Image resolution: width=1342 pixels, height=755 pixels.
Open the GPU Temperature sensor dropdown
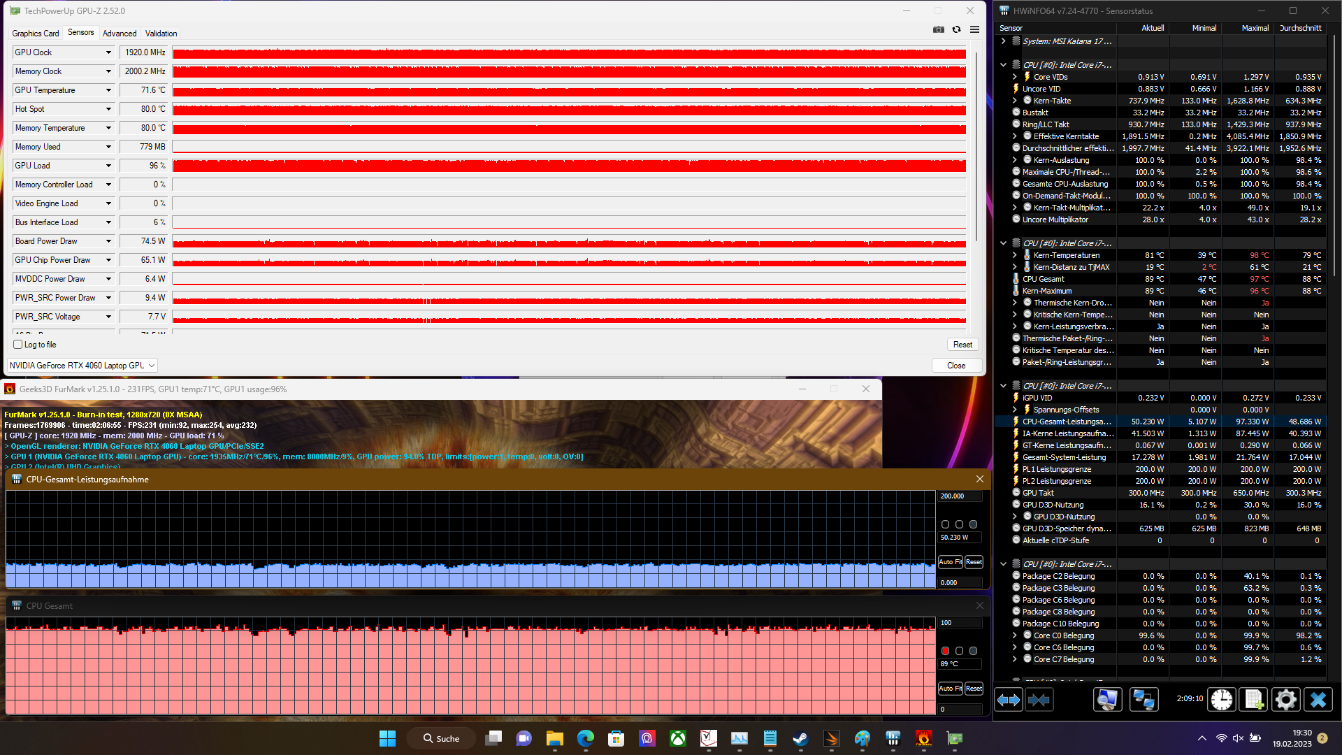pos(108,90)
